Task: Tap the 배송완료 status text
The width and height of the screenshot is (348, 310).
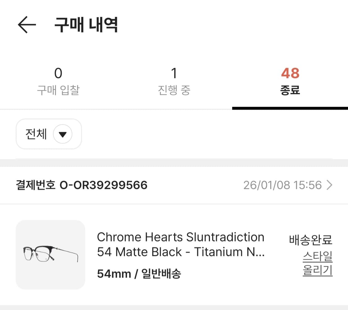Action: tap(310, 240)
